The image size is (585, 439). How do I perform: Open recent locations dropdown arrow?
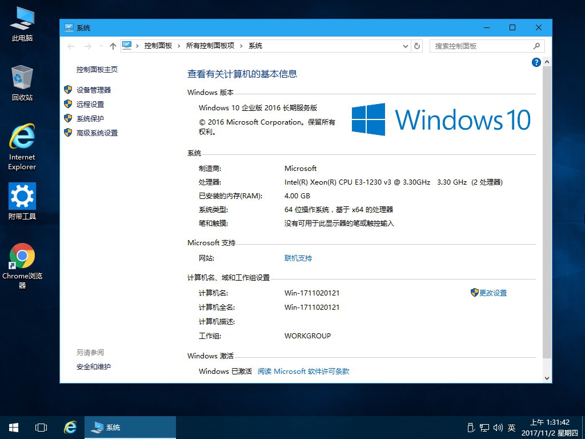[x=101, y=46]
